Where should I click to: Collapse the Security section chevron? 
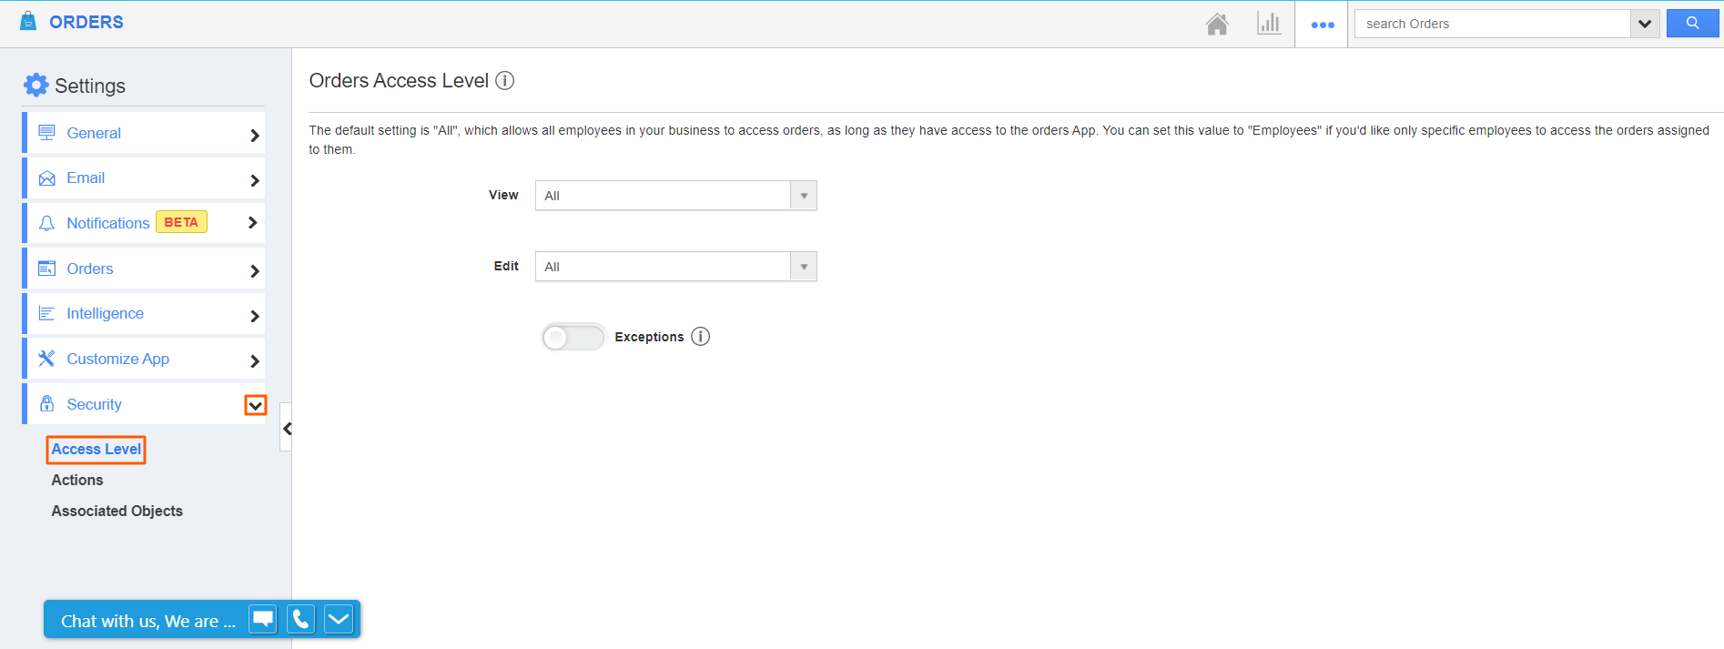point(256,405)
